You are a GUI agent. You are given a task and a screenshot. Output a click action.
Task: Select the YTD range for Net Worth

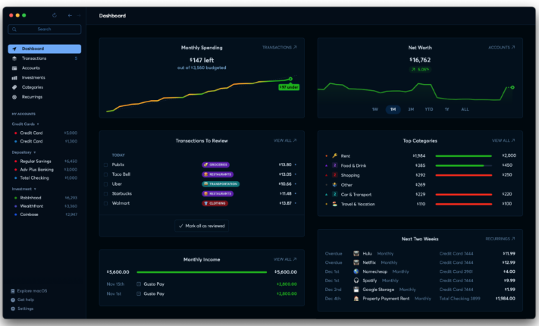[x=428, y=109]
